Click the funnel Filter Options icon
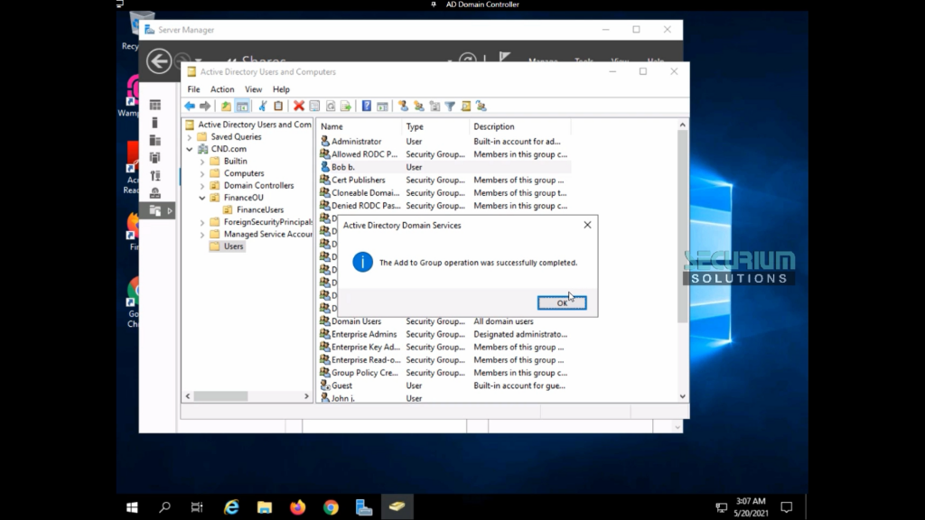The width and height of the screenshot is (925, 520). [x=450, y=107]
